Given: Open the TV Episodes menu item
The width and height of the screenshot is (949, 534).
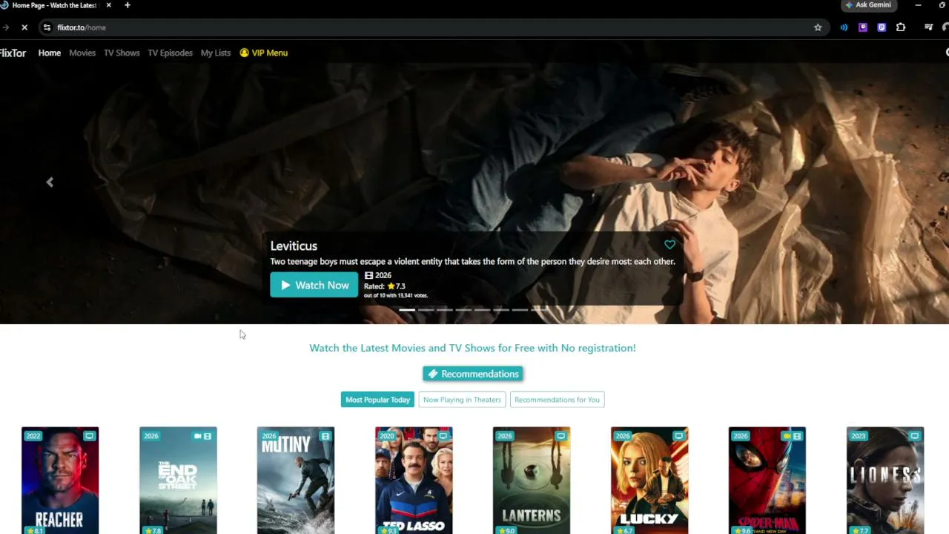Looking at the screenshot, I should point(170,53).
